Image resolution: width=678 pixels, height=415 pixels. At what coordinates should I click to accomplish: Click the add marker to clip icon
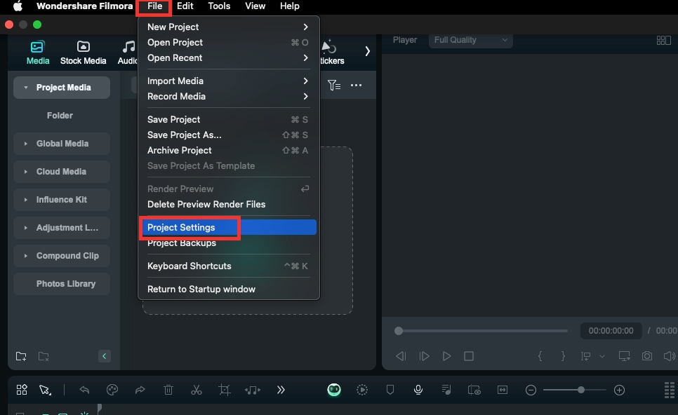(x=585, y=356)
